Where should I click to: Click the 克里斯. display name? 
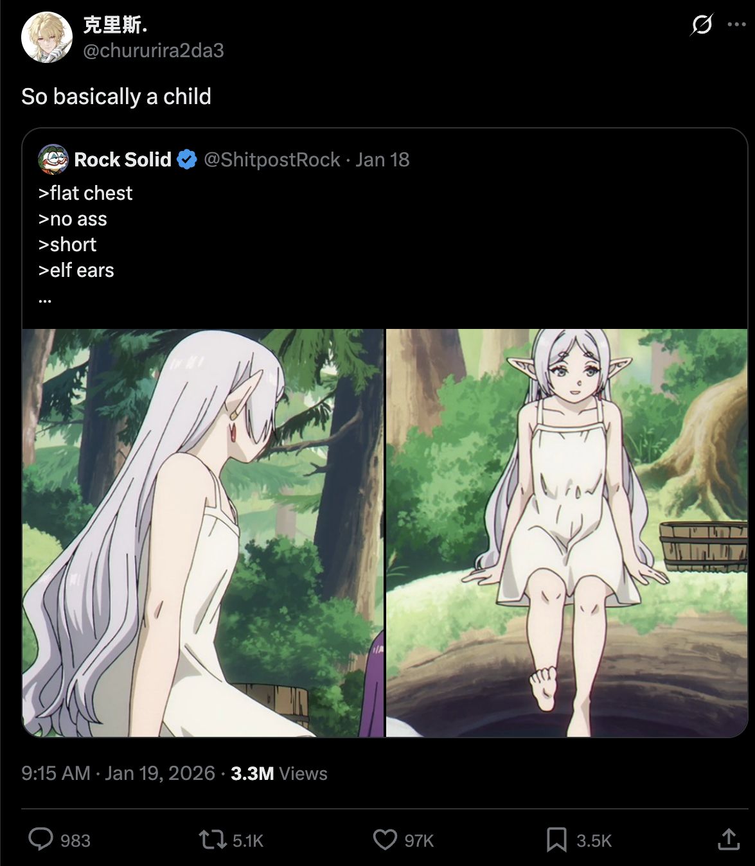pos(116,25)
